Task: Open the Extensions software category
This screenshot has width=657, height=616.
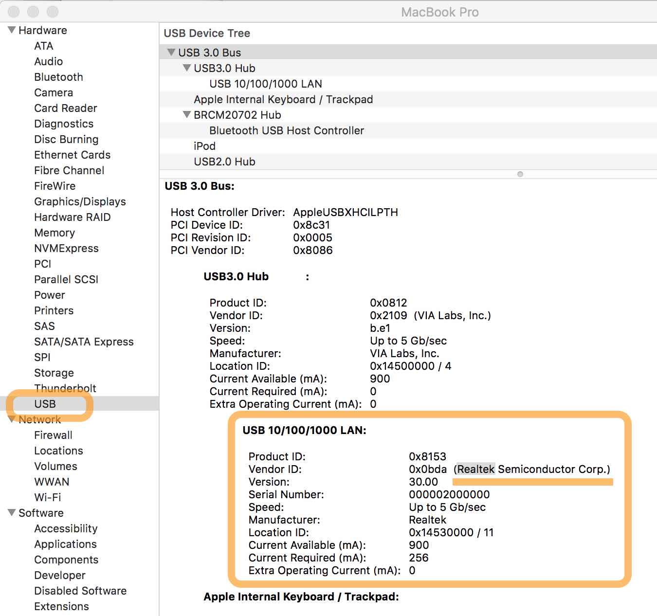Action: pyautogui.click(x=61, y=606)
